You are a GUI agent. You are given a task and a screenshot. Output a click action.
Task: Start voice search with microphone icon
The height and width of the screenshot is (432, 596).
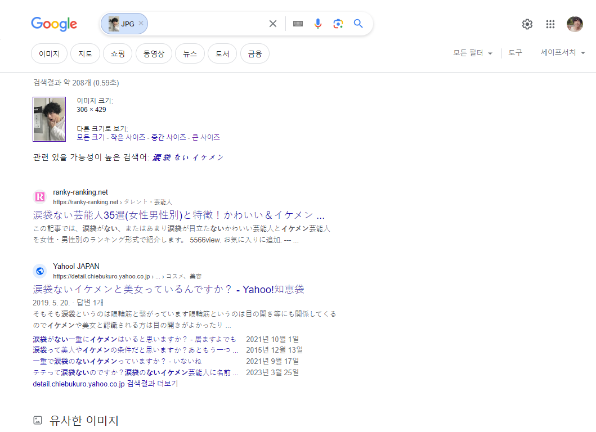[318, 24]
